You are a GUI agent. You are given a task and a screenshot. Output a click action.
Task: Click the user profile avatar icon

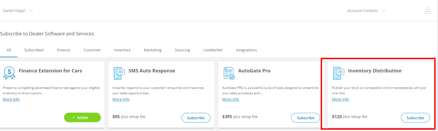[x=427, y=11]
